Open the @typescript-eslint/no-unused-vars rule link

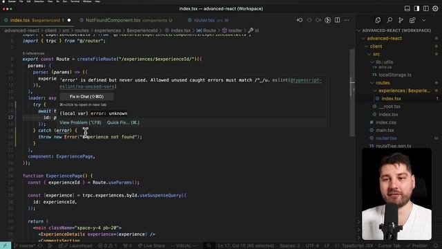191,83
